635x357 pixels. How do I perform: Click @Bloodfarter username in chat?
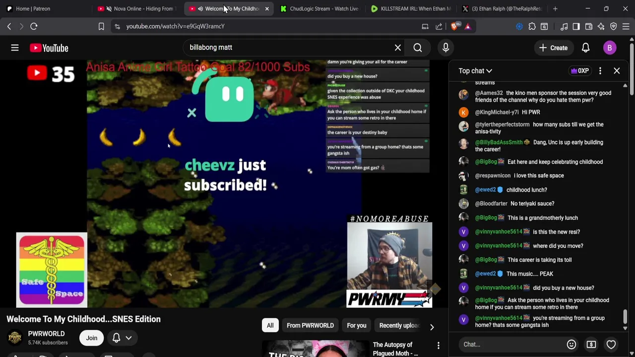pyautogui.click(x=491, y=204)
